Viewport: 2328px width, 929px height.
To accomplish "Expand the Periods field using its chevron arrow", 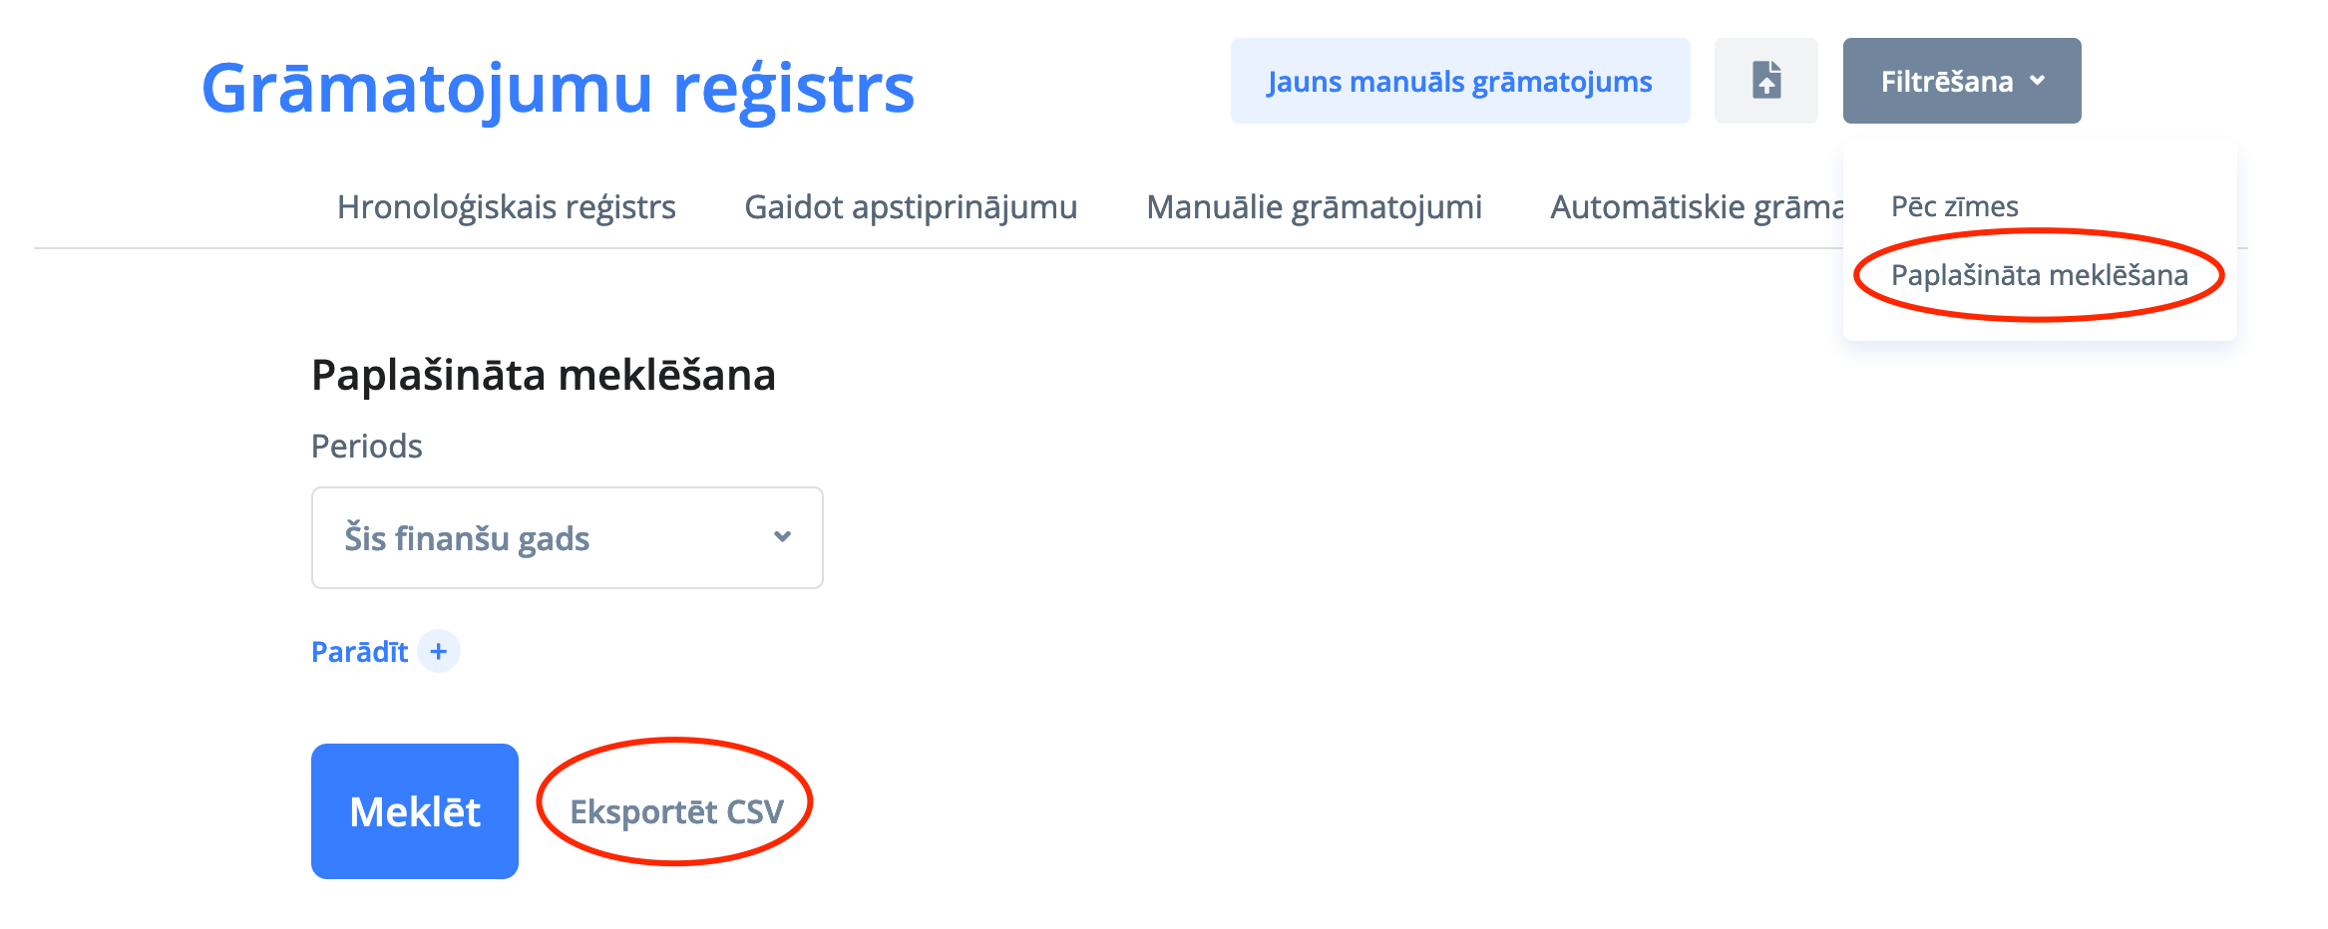I will pyautogui.click(x=783, y=537).
